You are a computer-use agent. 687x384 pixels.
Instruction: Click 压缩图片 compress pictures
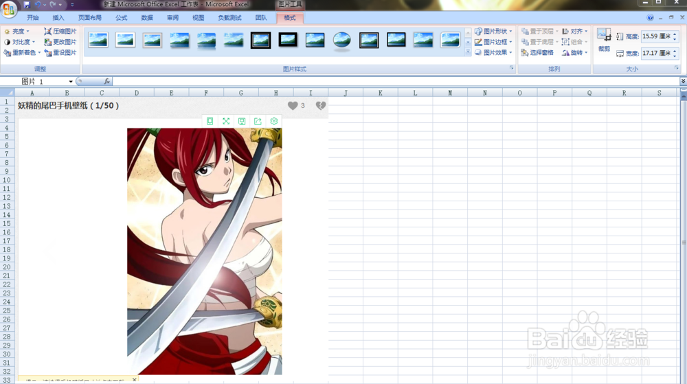pos(60,32)
